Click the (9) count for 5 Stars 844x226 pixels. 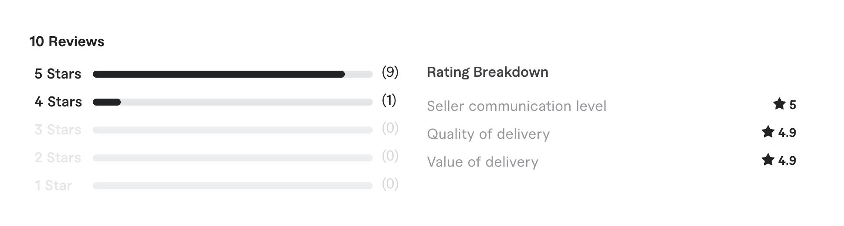[390, 72]
